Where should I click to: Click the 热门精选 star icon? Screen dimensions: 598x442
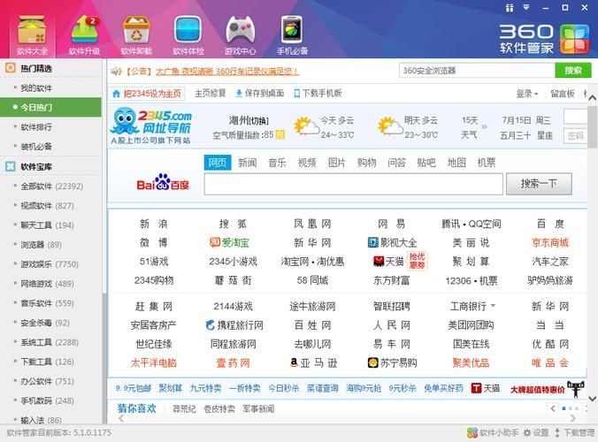coord(11,68)
